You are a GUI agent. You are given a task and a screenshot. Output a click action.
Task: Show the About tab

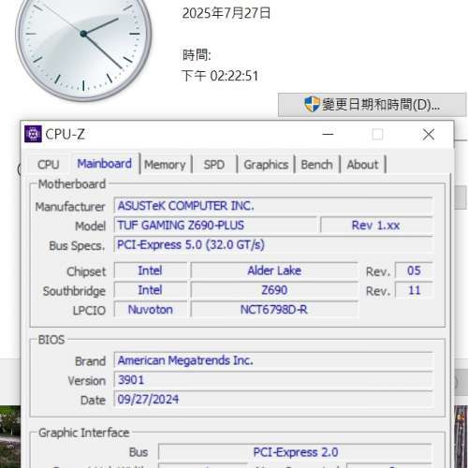(x=362, y=165)
